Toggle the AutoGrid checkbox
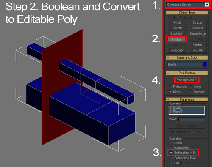This screenshot has height=167, width=212. point(176,17)
